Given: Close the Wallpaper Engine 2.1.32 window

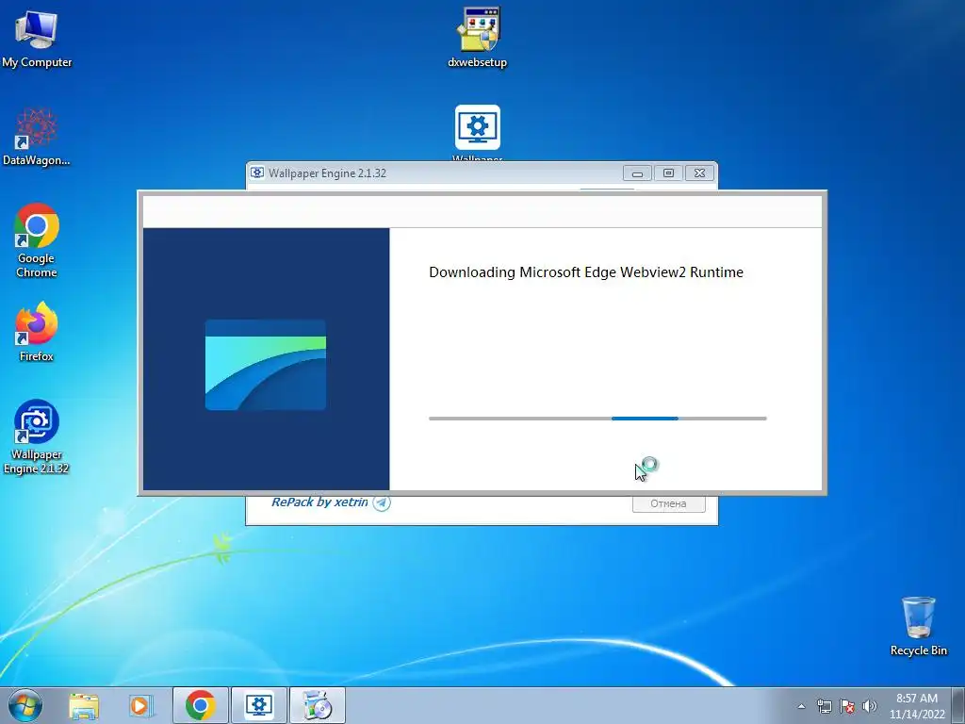Looking at the screenshot, I should (x=700, y=173).
